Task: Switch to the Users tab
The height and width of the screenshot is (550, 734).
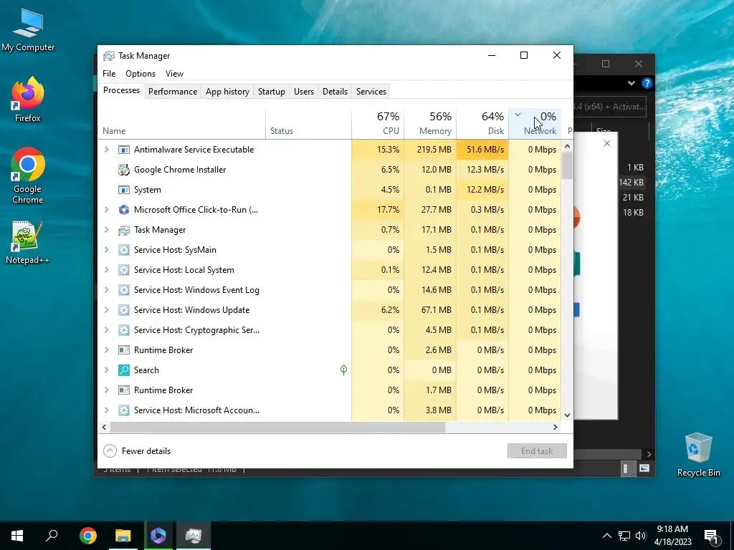Action: click(304, 92)
